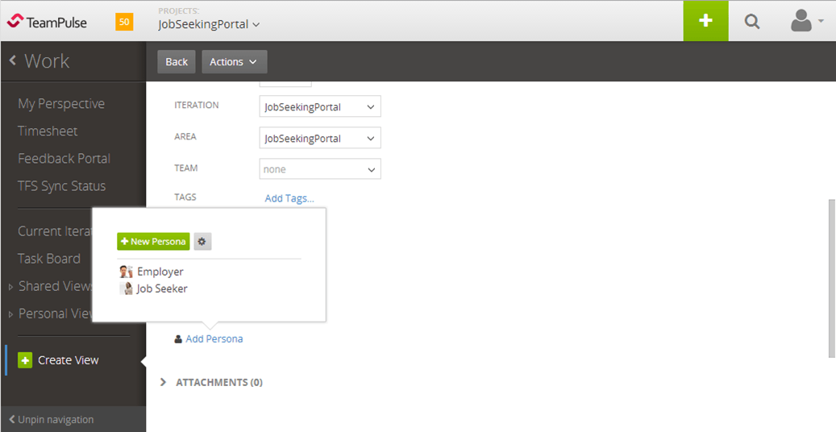Click the Employer persona avatar
836x432 pixels.
(126, 272)
